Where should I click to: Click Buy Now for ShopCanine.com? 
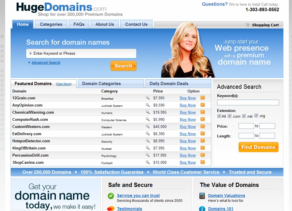click(x=188, y=163)
